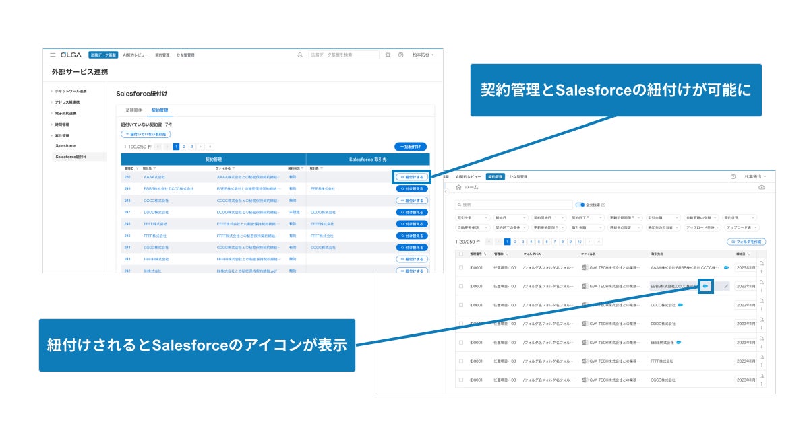809x424 pixels.
Task: Toggle the 全文検索 switch
Action: [x=580, y=205]
